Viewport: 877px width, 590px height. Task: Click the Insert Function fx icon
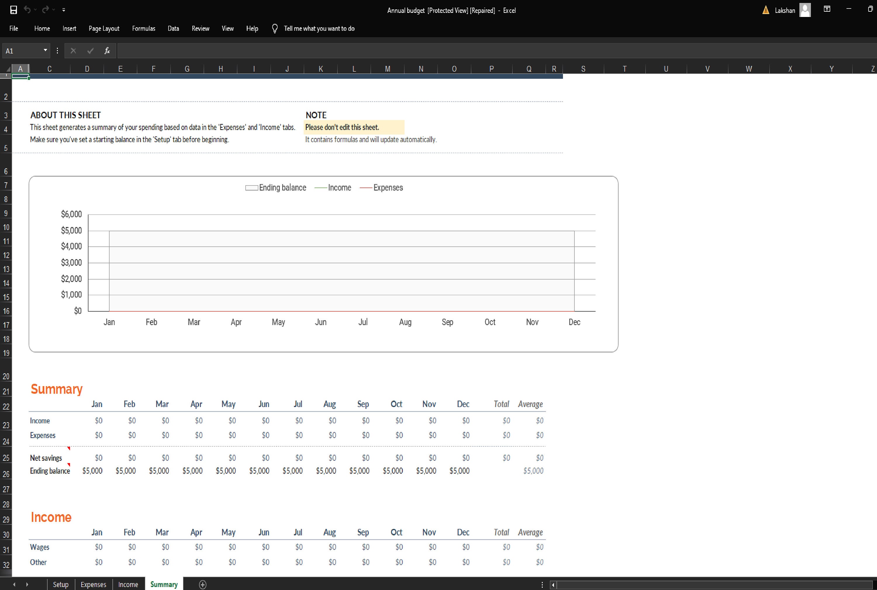click(x=107, y=51)
